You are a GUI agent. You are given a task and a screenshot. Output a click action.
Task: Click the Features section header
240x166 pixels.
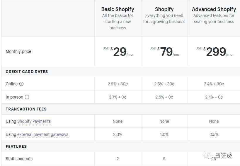16,146
